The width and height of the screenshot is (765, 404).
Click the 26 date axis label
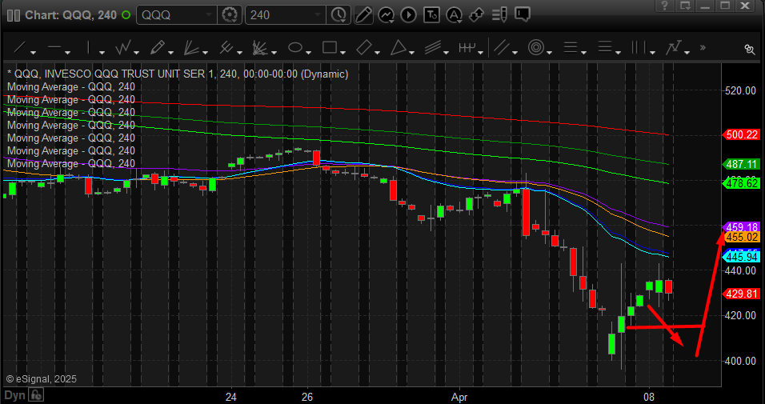[306, 396]
